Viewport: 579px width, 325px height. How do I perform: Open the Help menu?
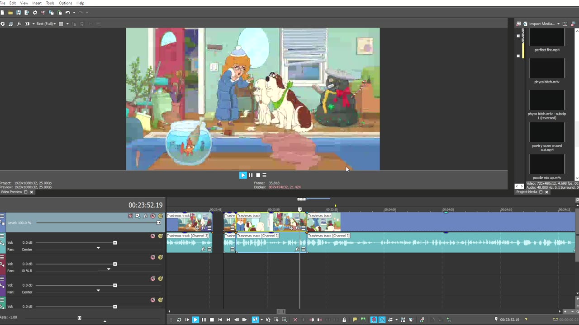point(80,3)
